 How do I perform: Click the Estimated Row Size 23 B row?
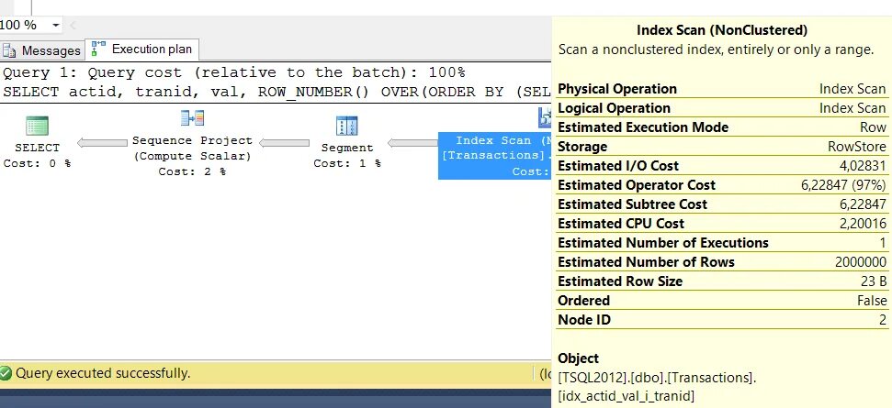[721, 281]
